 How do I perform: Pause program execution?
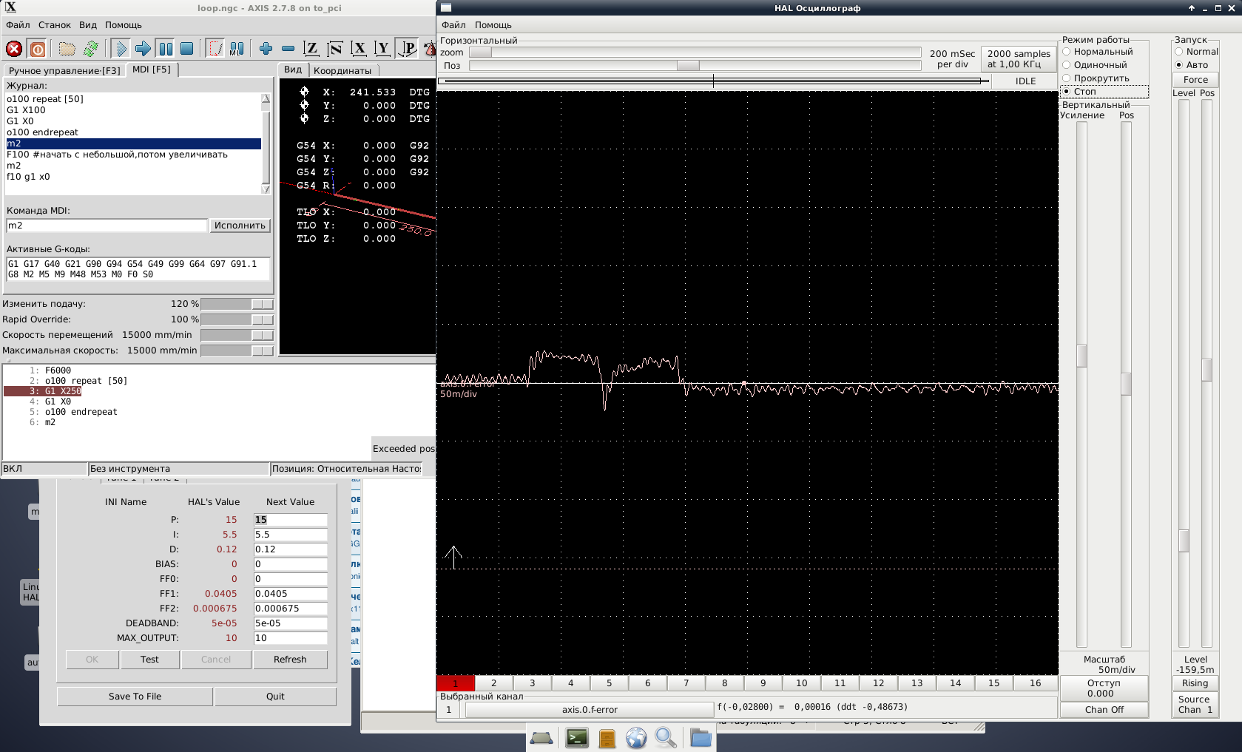(166, 49)
